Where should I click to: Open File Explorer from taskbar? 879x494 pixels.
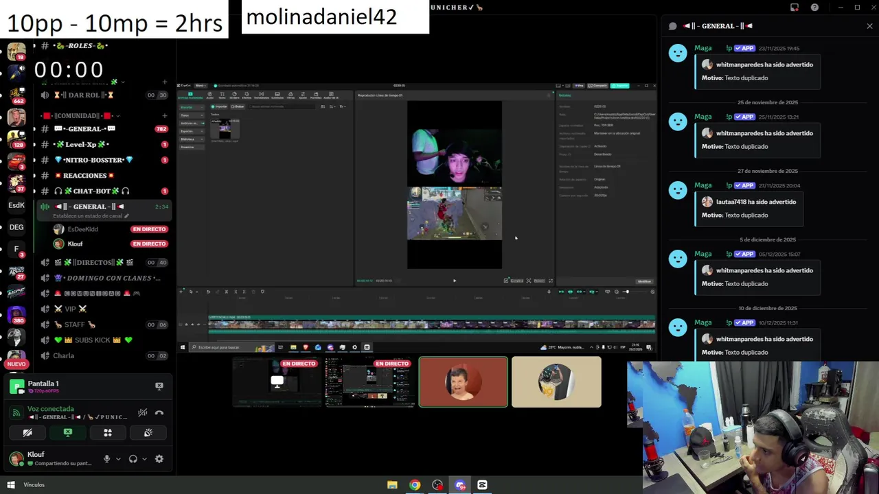(x=392, y=485)
